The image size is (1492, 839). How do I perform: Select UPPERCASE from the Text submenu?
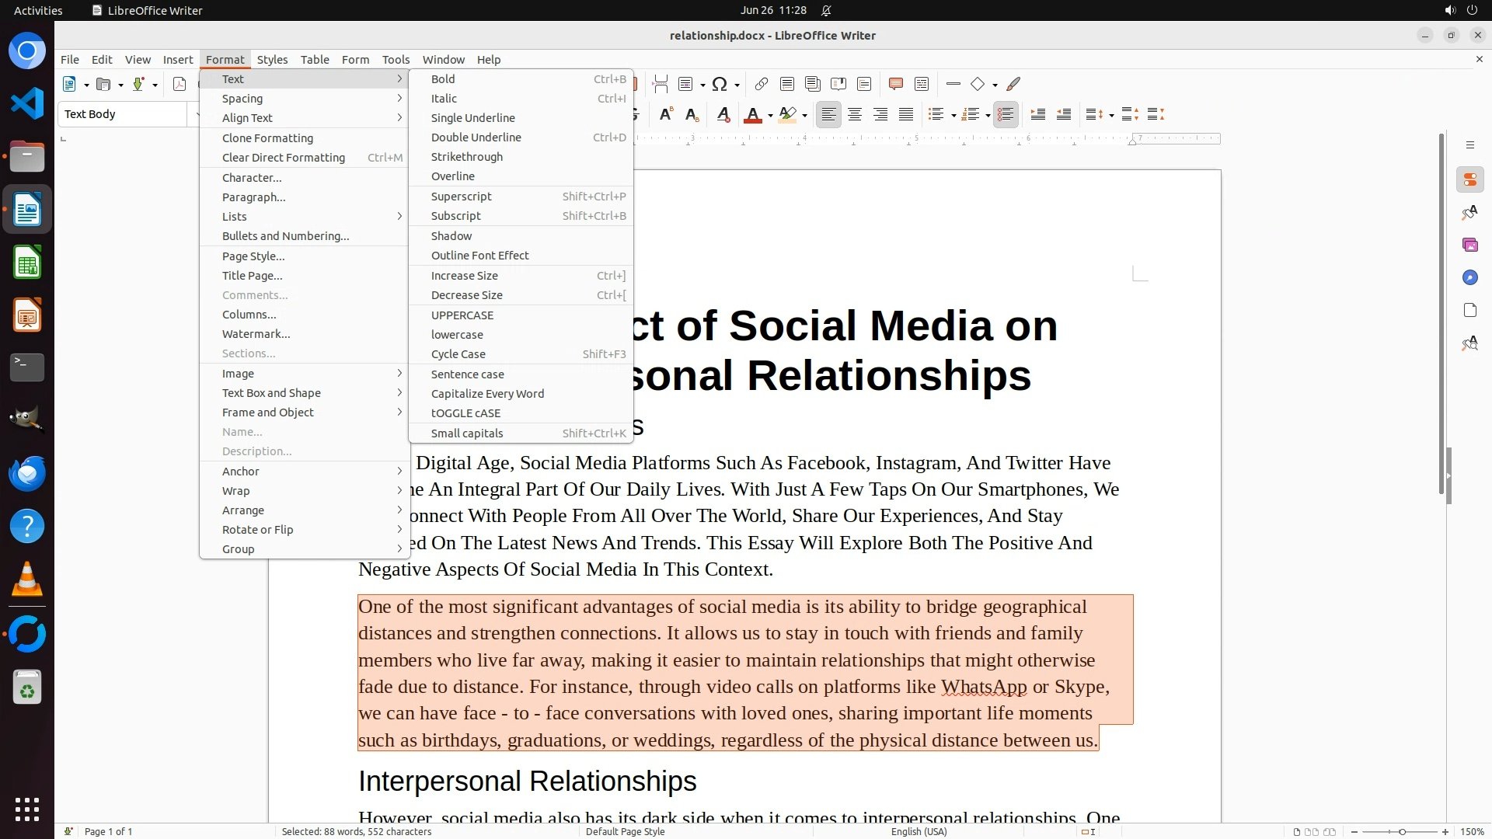tap(462, 315)
